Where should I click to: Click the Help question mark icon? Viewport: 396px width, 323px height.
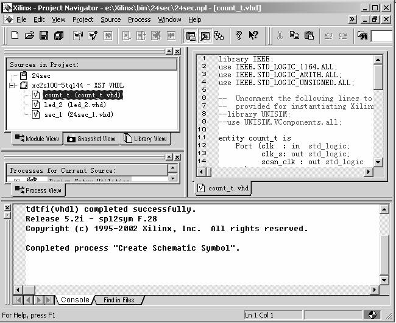click(239, 35)
